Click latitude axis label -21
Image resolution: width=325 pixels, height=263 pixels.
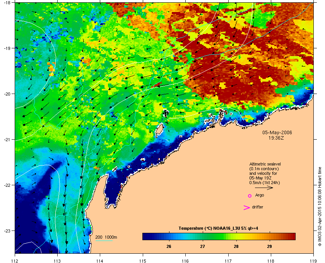coord(7,140)
